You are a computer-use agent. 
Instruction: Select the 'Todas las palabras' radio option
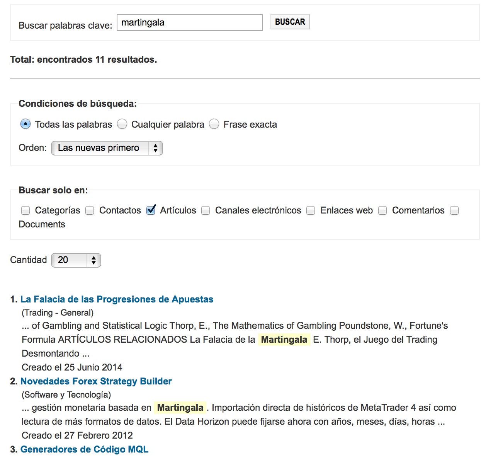pos(25,124)
